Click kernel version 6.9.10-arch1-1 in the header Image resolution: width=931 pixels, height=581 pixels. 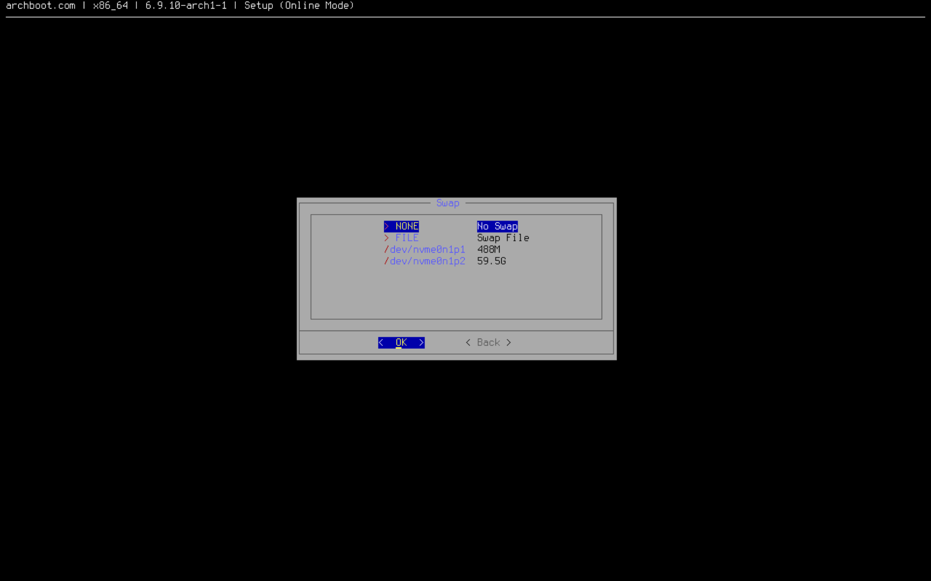(x=186, y=6)
